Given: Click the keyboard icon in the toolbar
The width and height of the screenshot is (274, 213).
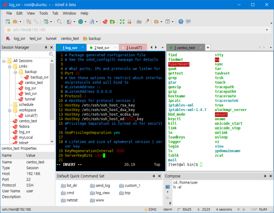Looking at the screenshot, I should [x=139, y=22].
